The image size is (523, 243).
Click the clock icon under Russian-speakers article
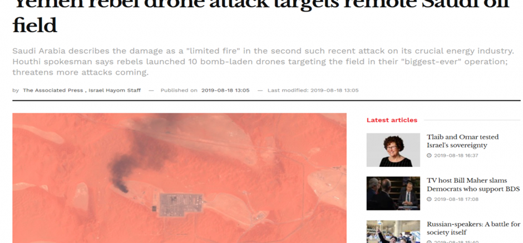[429, 242]
